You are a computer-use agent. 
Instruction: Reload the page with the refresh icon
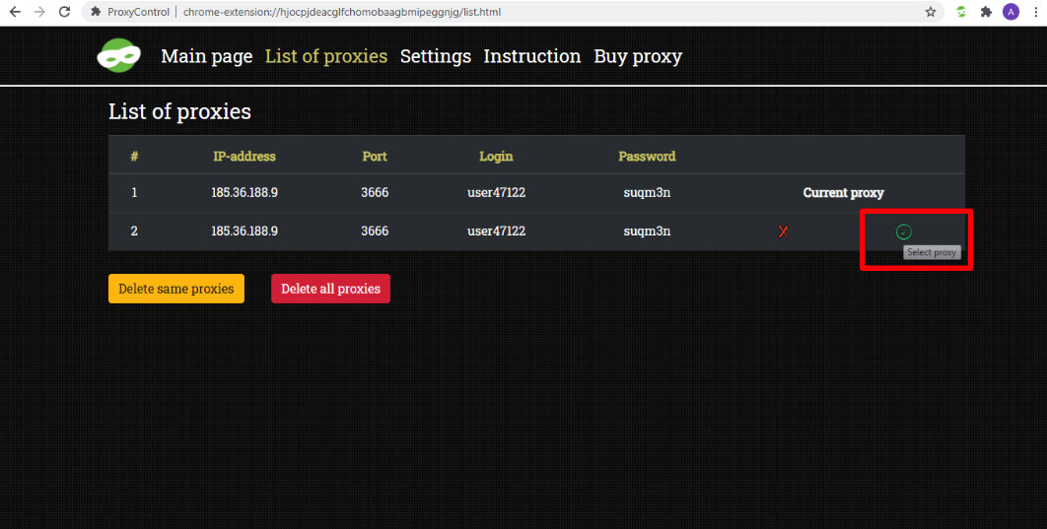point(65,12)
